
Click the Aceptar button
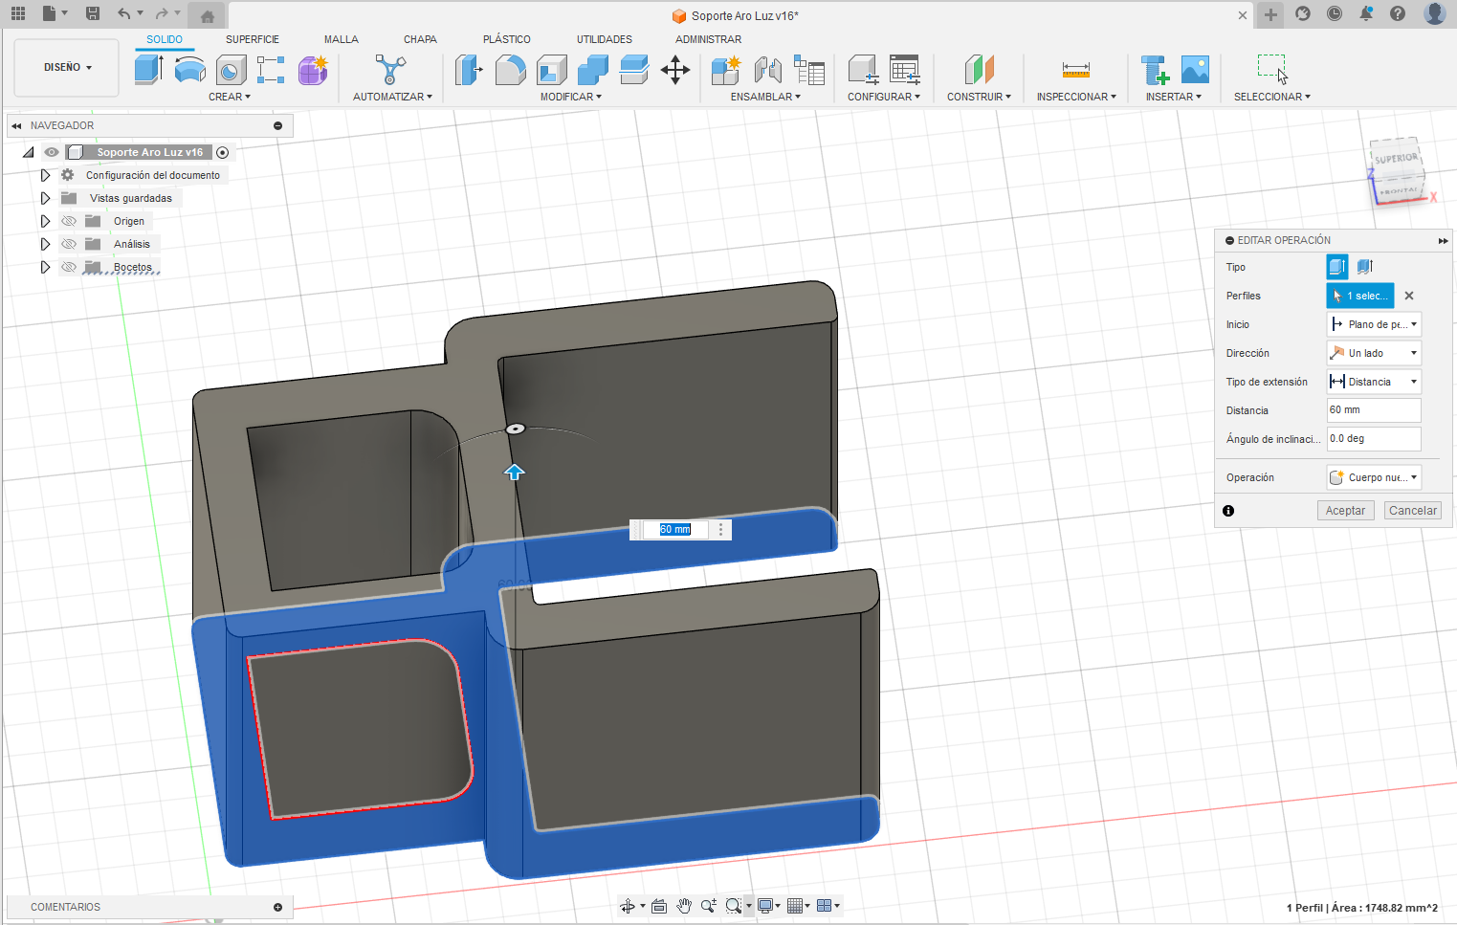(1345, 511)
